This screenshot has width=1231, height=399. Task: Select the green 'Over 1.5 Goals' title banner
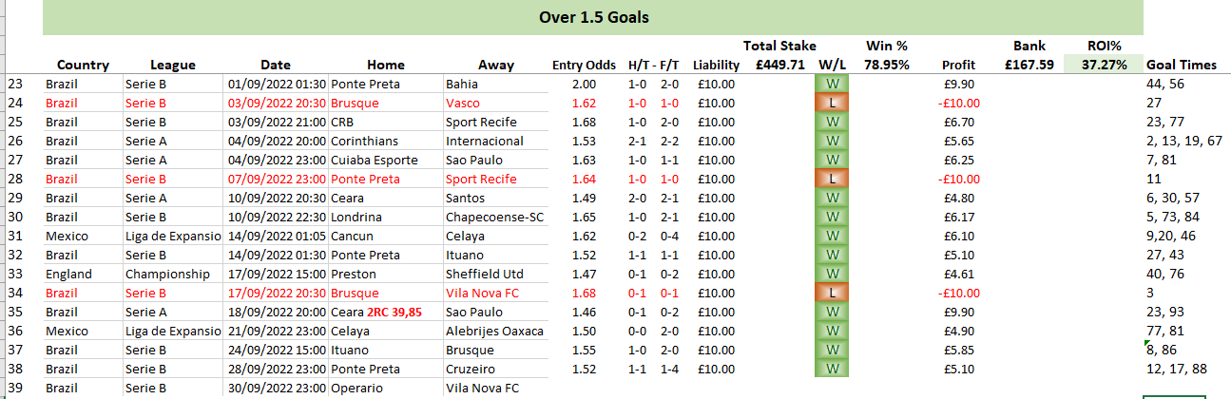(x=593, y=17)
